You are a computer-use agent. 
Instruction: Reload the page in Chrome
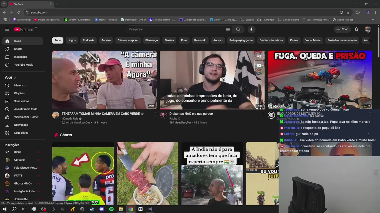[18, 12]
